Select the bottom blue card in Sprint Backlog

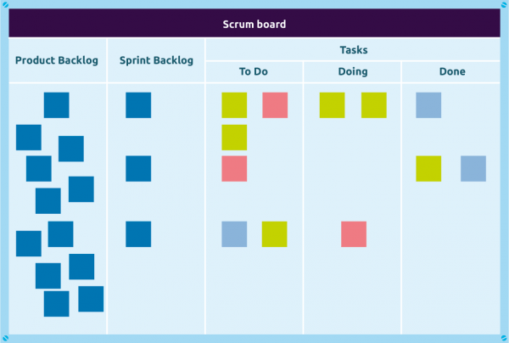click(138, 234)
